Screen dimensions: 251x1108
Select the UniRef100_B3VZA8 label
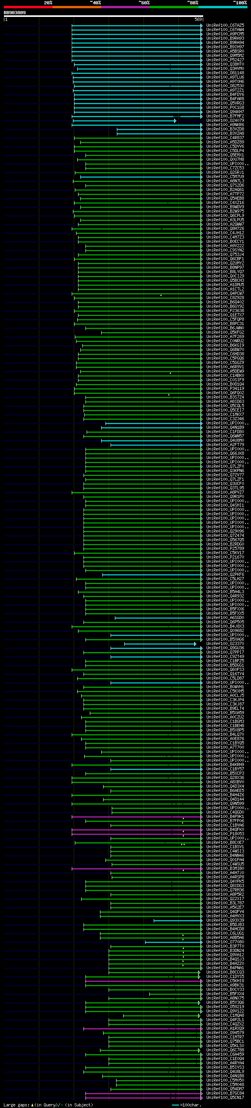tap(225, 133)
